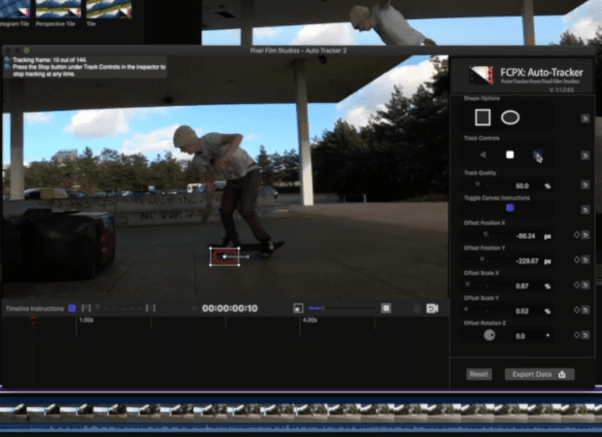The image size is (602, 437).
Task: Reset the Offset Scale X parameter
Action: point(585,285)
